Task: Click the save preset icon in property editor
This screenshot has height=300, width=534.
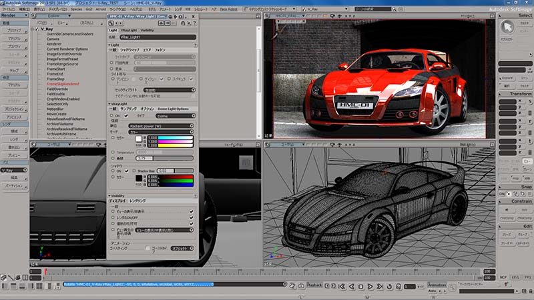Action: [168, 23]
